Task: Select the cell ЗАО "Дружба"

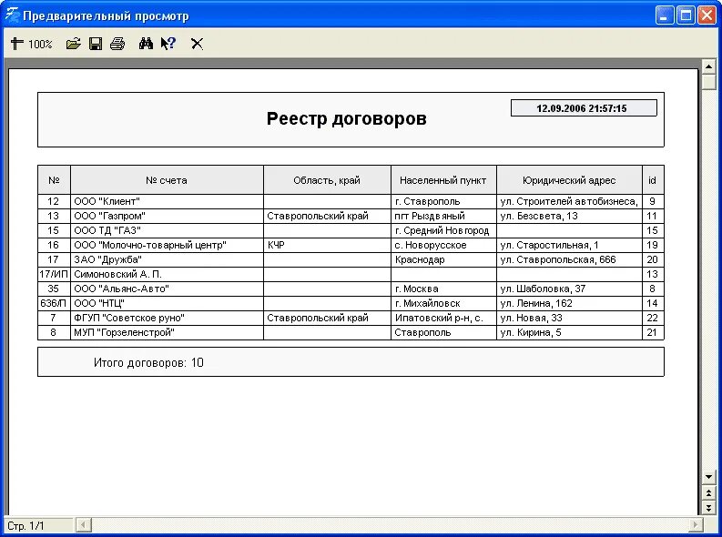Action: click(167, 260)
